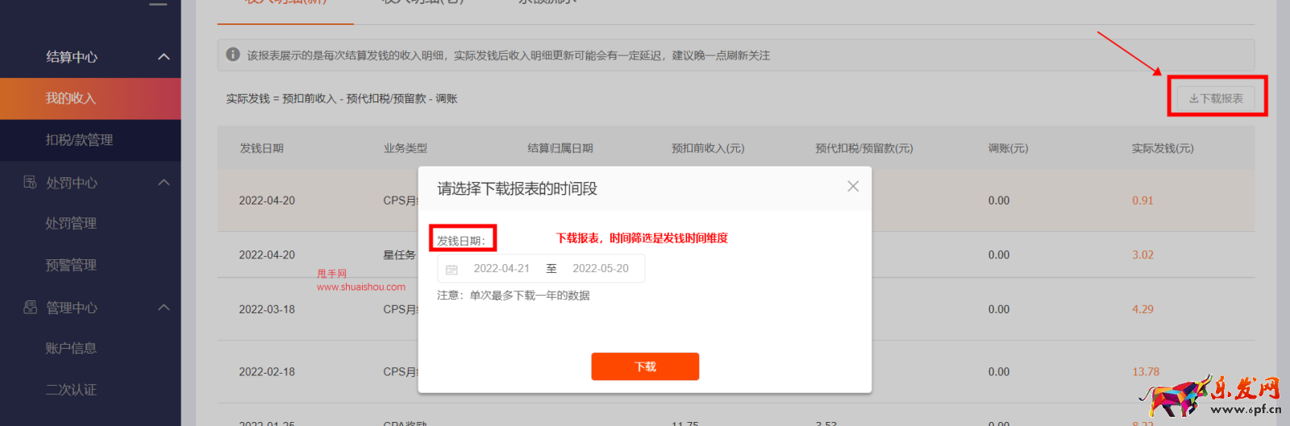
Task: Click the calendar icon in date range picker
Action: (x=451, y=269)
